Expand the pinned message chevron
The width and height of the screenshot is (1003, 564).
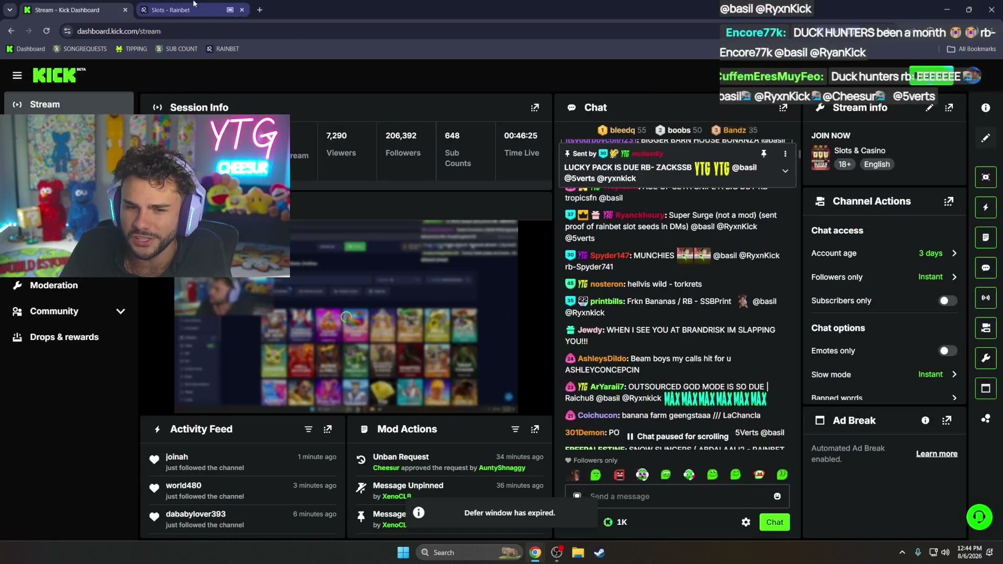(x=785, y=171)
